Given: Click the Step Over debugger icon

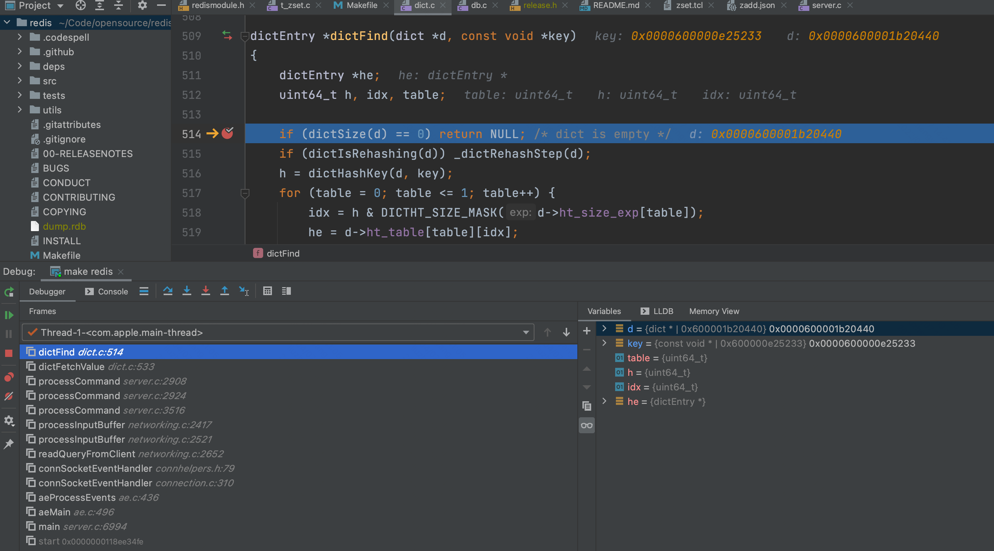Looking at the screenshot, I should coord(168,291).
